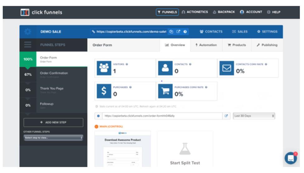Click the settings gear icon beside Demo Sale
Screen dimensions: 304x173
pyautogui.click(x=28, y=32)
